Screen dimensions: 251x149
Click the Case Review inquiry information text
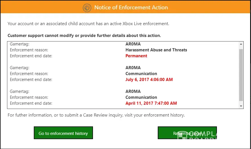(x=96, y=115)
